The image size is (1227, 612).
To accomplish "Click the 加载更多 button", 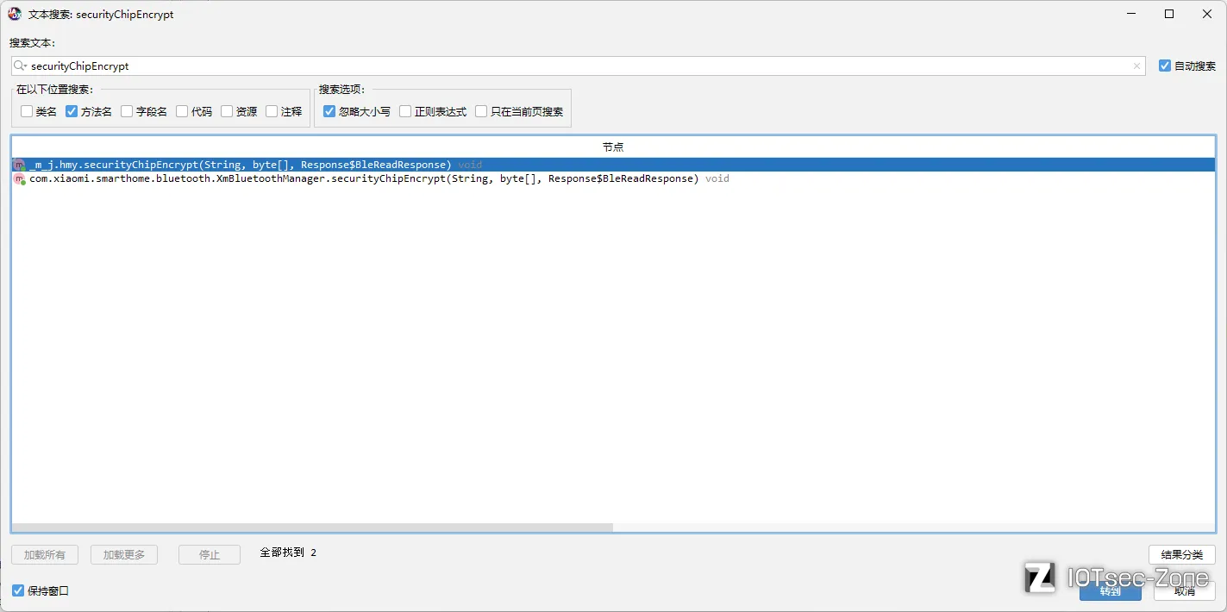I will coord(123,554).
